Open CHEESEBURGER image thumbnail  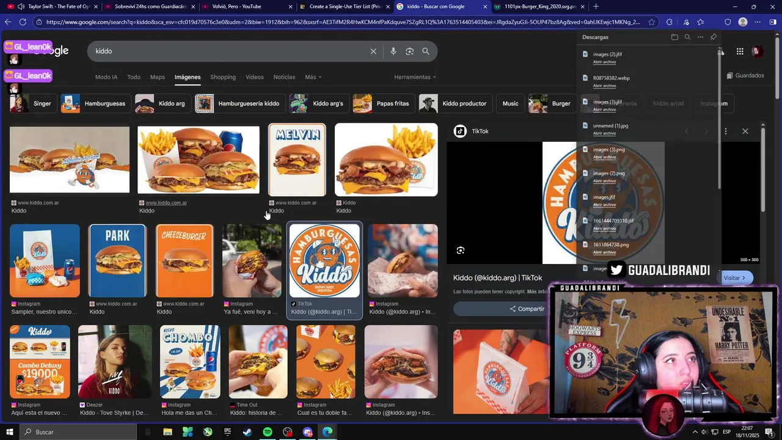tap(185, 261)
